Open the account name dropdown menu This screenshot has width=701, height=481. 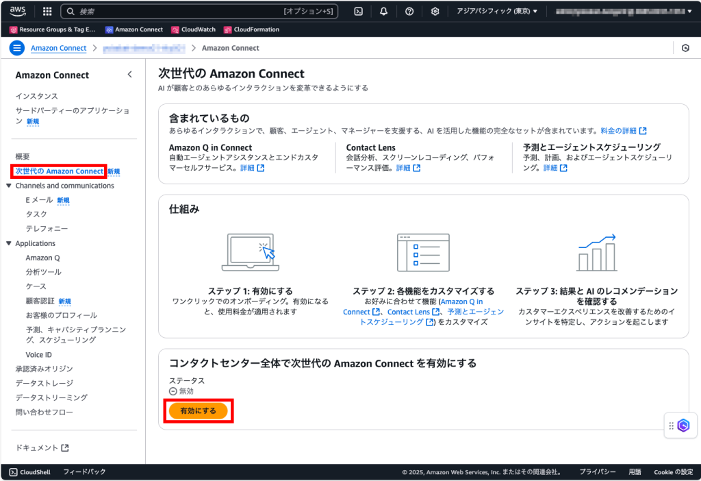pyautogui.click(x=622, y=10)
